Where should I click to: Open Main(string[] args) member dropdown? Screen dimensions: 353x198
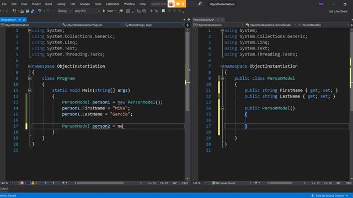[x=154, y=25]
